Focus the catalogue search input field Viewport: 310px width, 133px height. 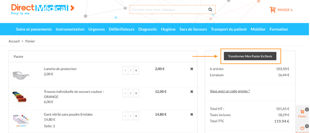click(x=169, y=10)
